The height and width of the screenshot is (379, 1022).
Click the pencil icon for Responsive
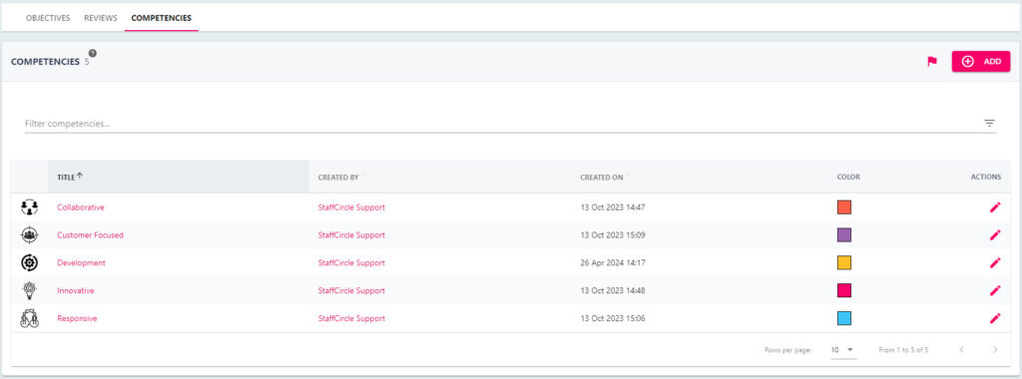(x=995, y=318)
